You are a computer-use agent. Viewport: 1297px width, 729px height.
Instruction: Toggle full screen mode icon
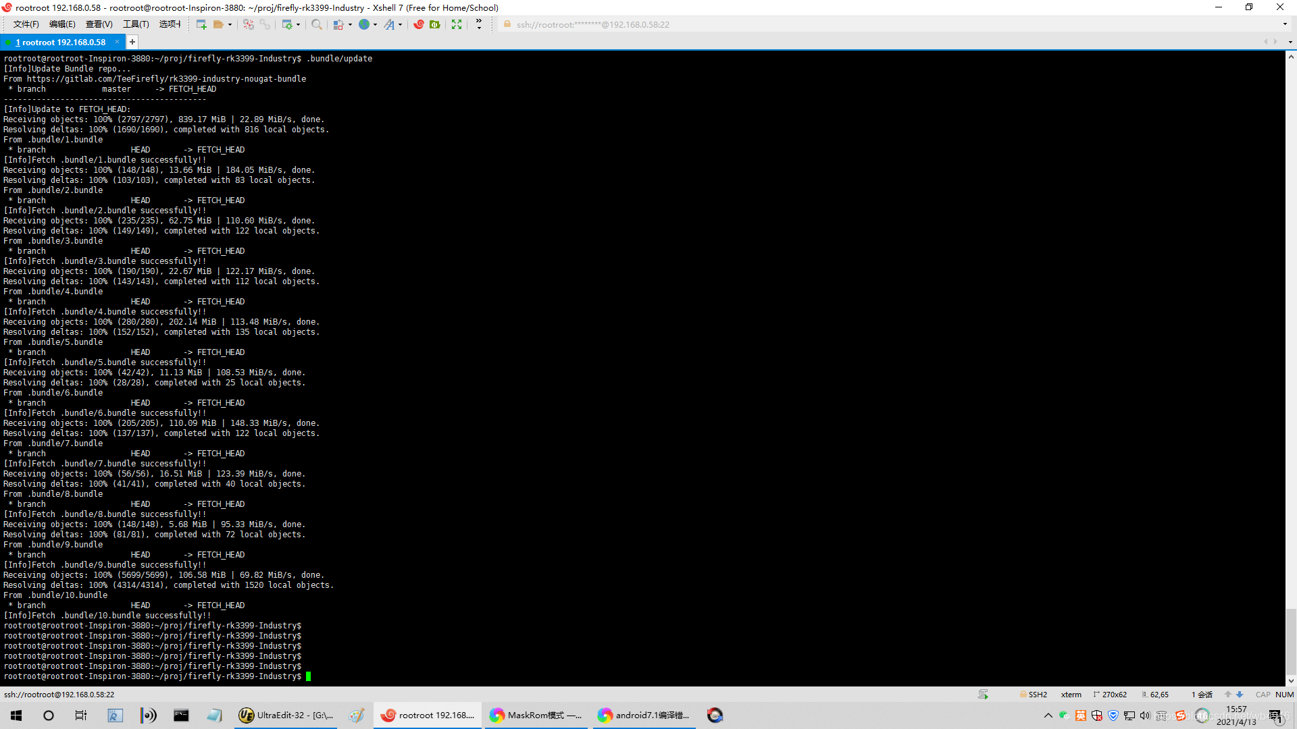pyautogui.click(x=457, y=24)
